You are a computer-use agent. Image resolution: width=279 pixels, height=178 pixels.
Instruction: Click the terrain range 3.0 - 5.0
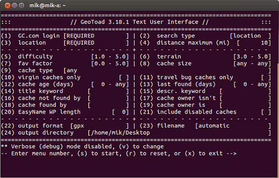(252, 57)
